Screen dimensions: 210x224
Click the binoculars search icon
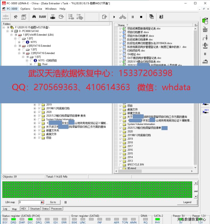click(x=34, y=17)
